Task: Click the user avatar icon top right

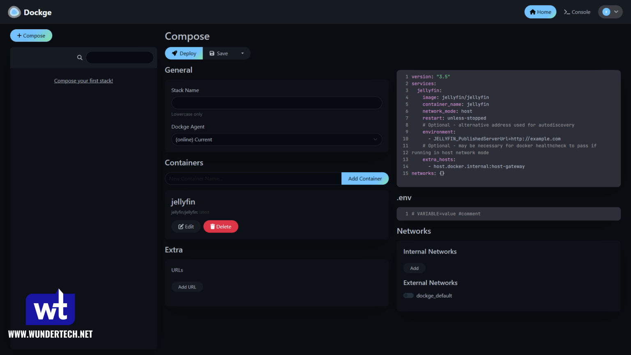Action: pos(607,12)
